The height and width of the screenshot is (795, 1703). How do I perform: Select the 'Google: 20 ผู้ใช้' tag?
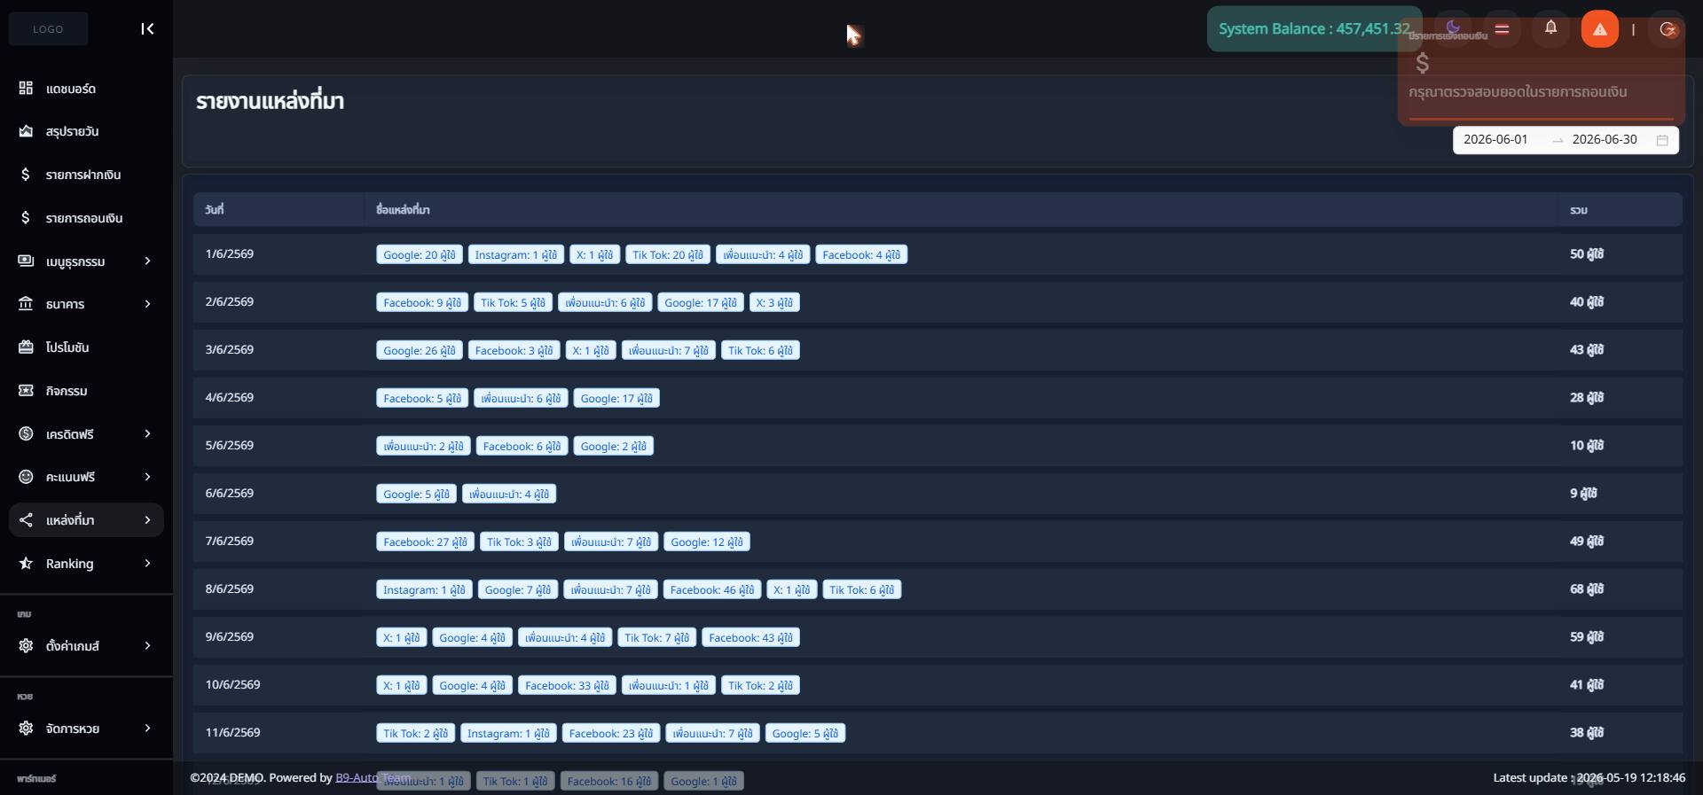tap(420, 254)
